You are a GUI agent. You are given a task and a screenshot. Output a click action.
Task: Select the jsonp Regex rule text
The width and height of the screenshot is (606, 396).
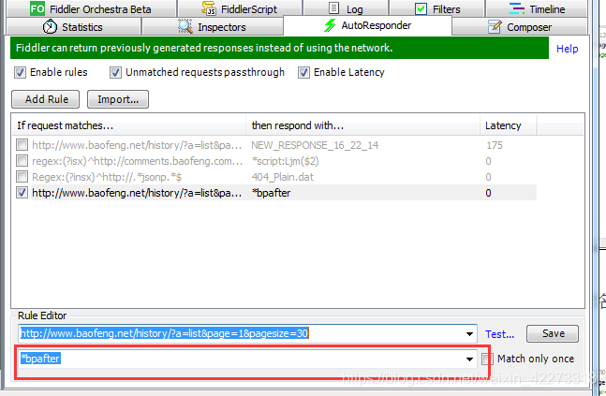pyautogui.click(x=107, y=177)
